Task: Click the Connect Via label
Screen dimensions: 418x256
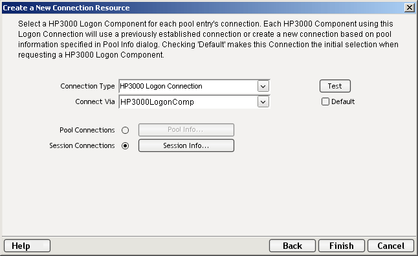Action: pos(95,101)
